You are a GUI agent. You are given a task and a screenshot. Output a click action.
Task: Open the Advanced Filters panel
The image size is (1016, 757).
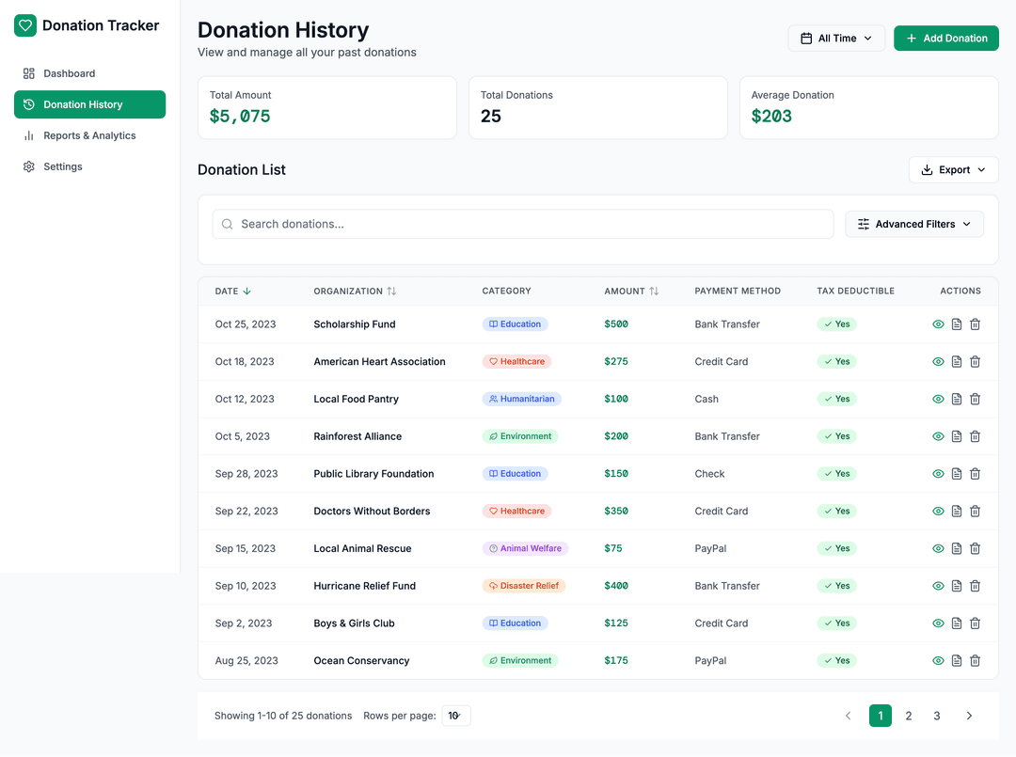click(913, 224)
